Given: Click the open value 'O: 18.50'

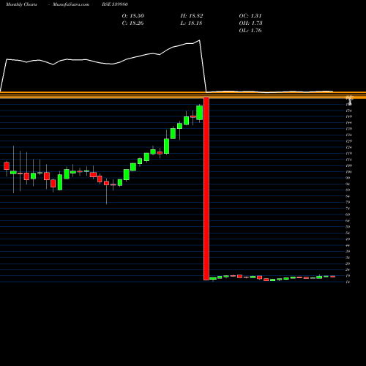Looking at the screenshot, I should (x=133, y=16).
